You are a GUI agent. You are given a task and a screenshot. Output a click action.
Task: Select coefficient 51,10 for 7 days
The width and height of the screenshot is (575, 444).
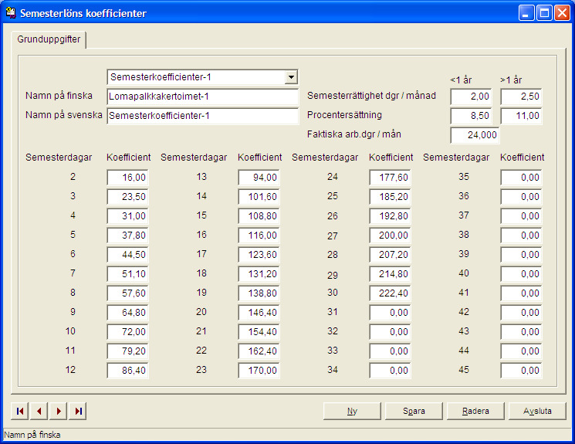point(127,274)
